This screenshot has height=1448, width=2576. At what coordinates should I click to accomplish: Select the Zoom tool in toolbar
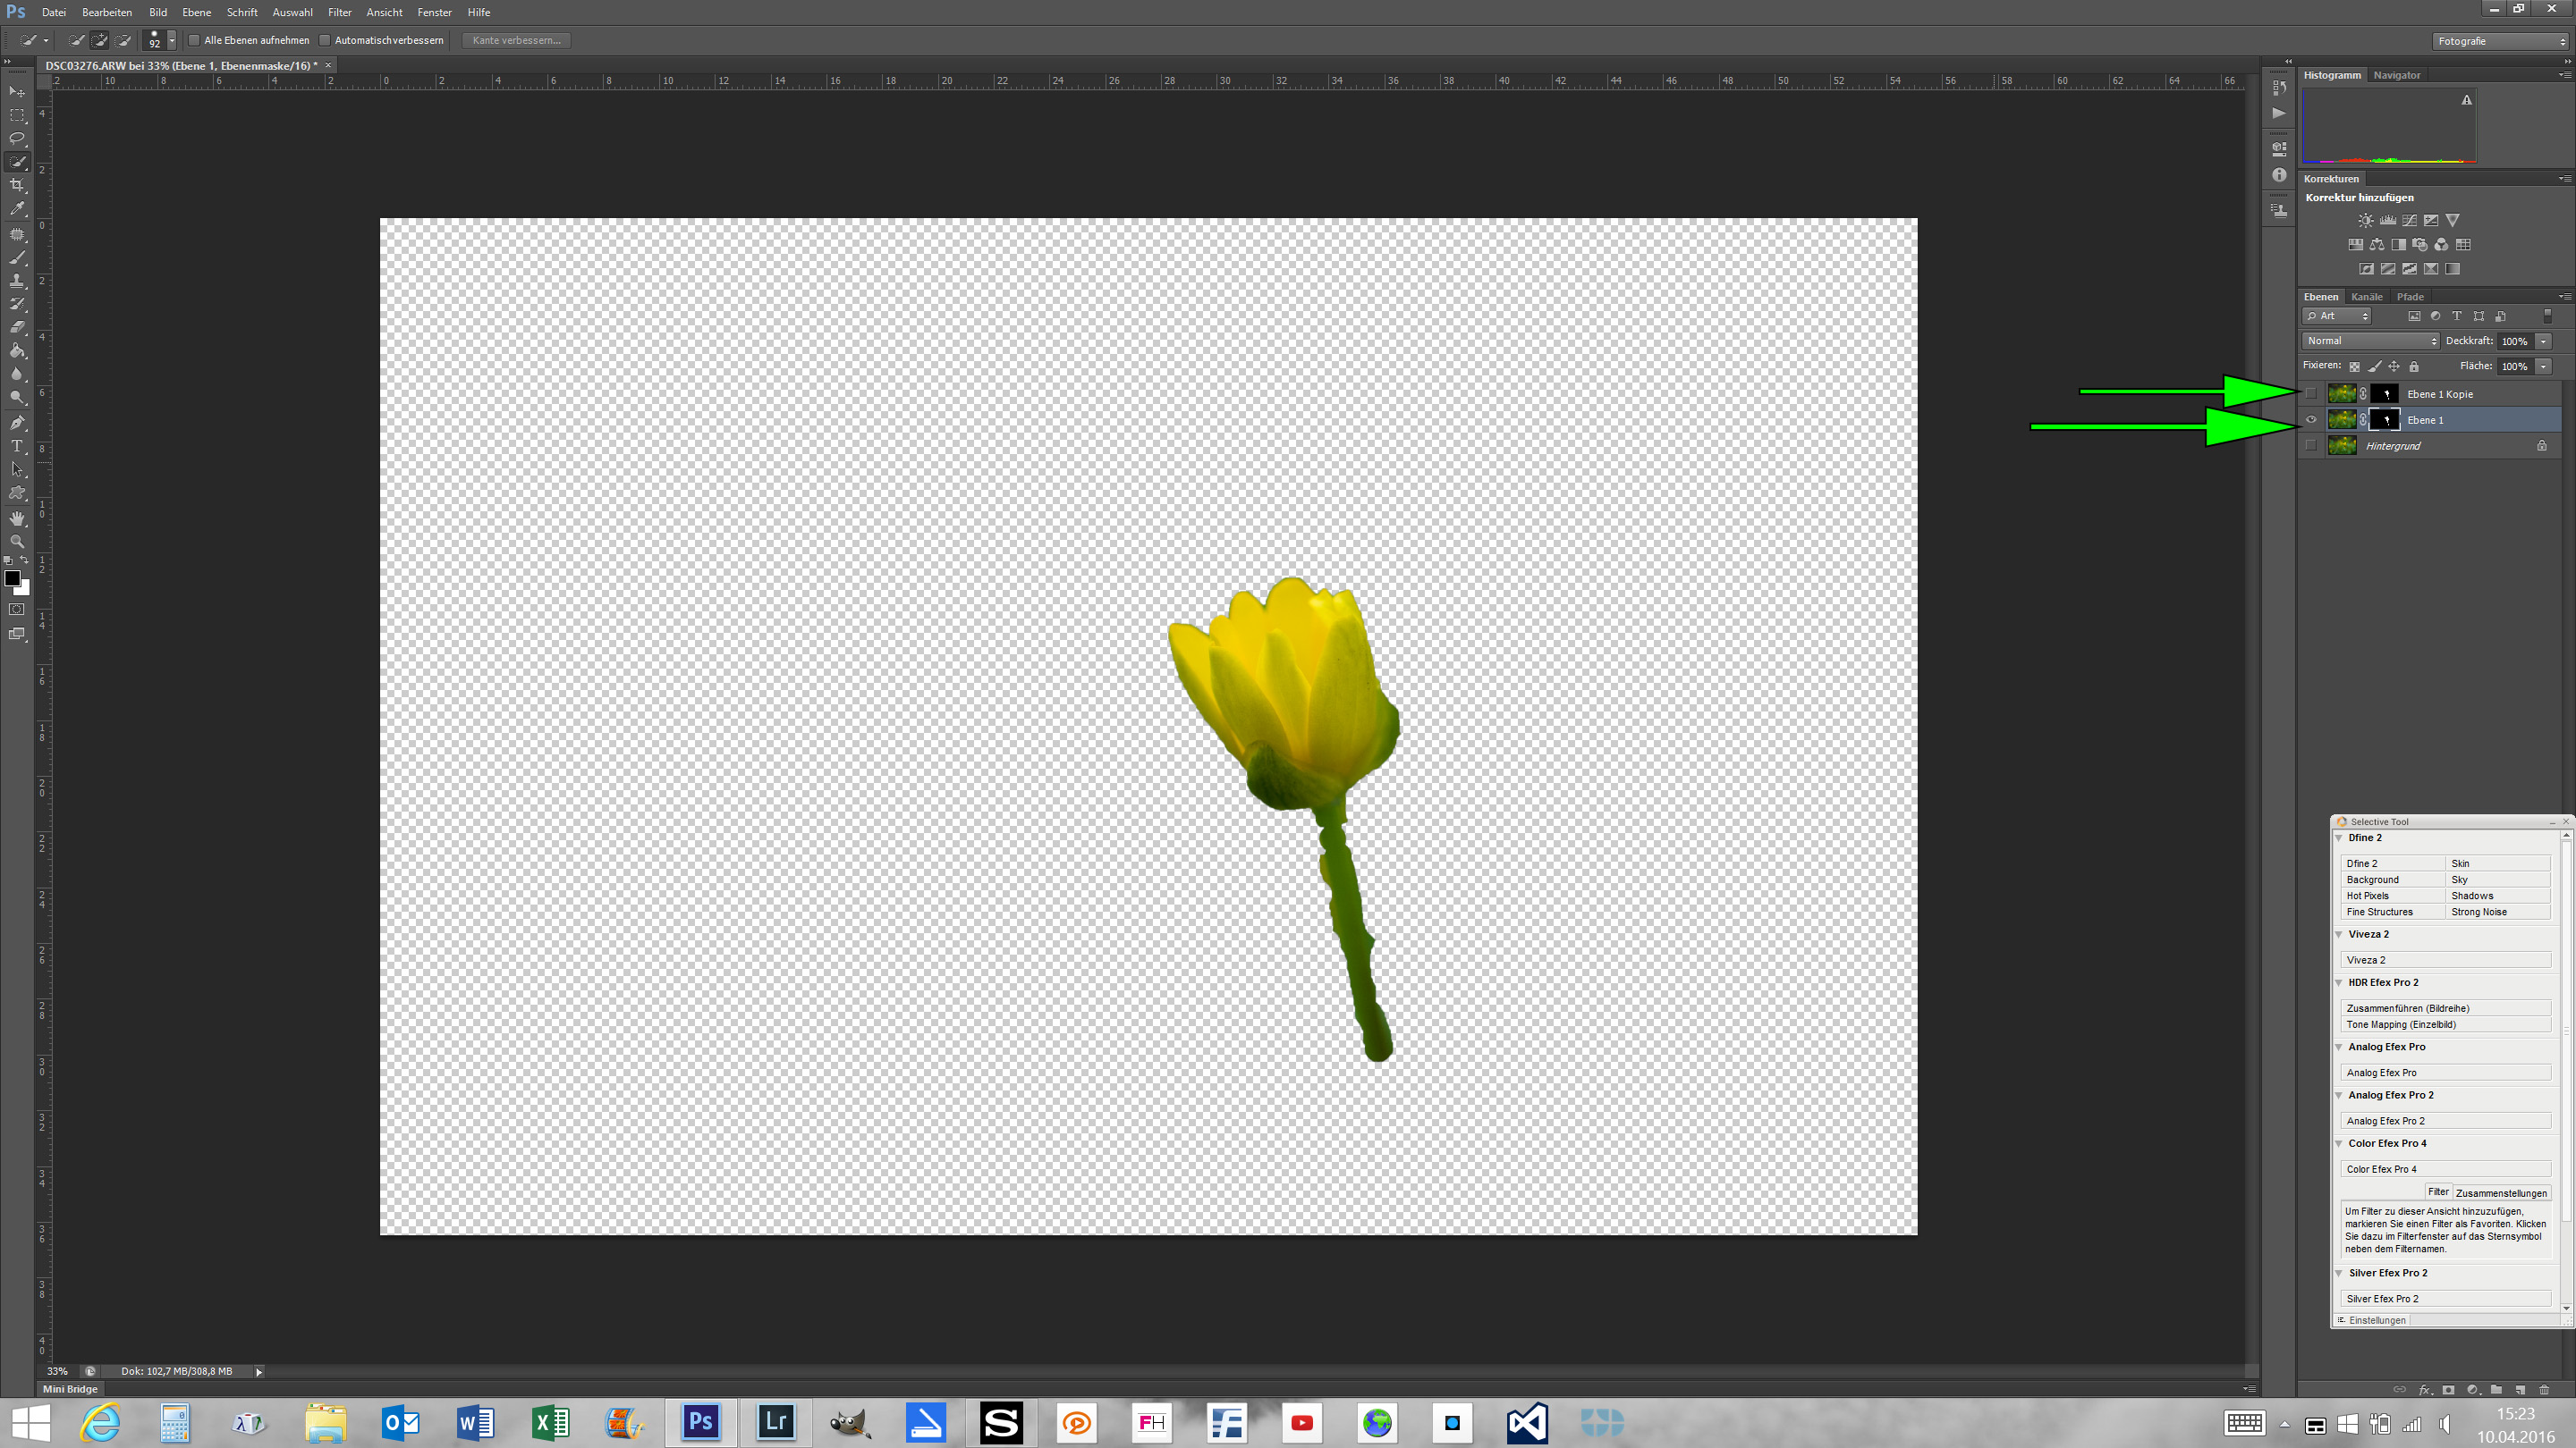point(17,542)
